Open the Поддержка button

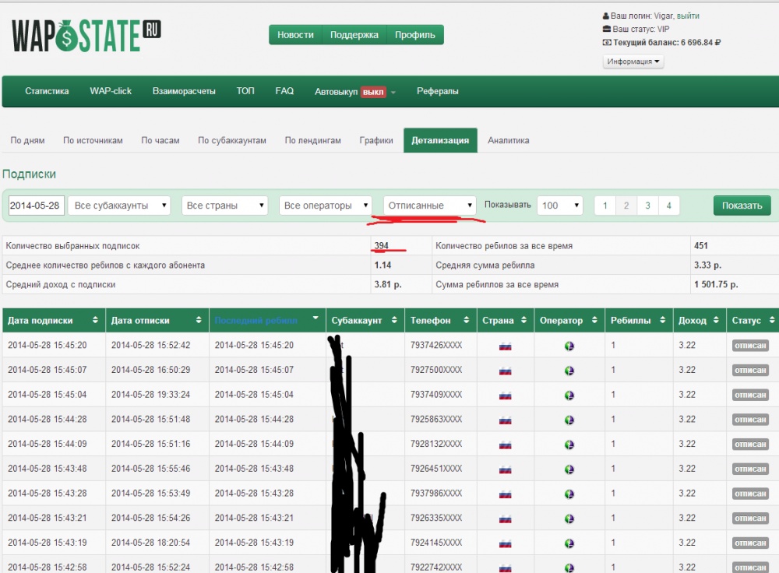(354, 35)
